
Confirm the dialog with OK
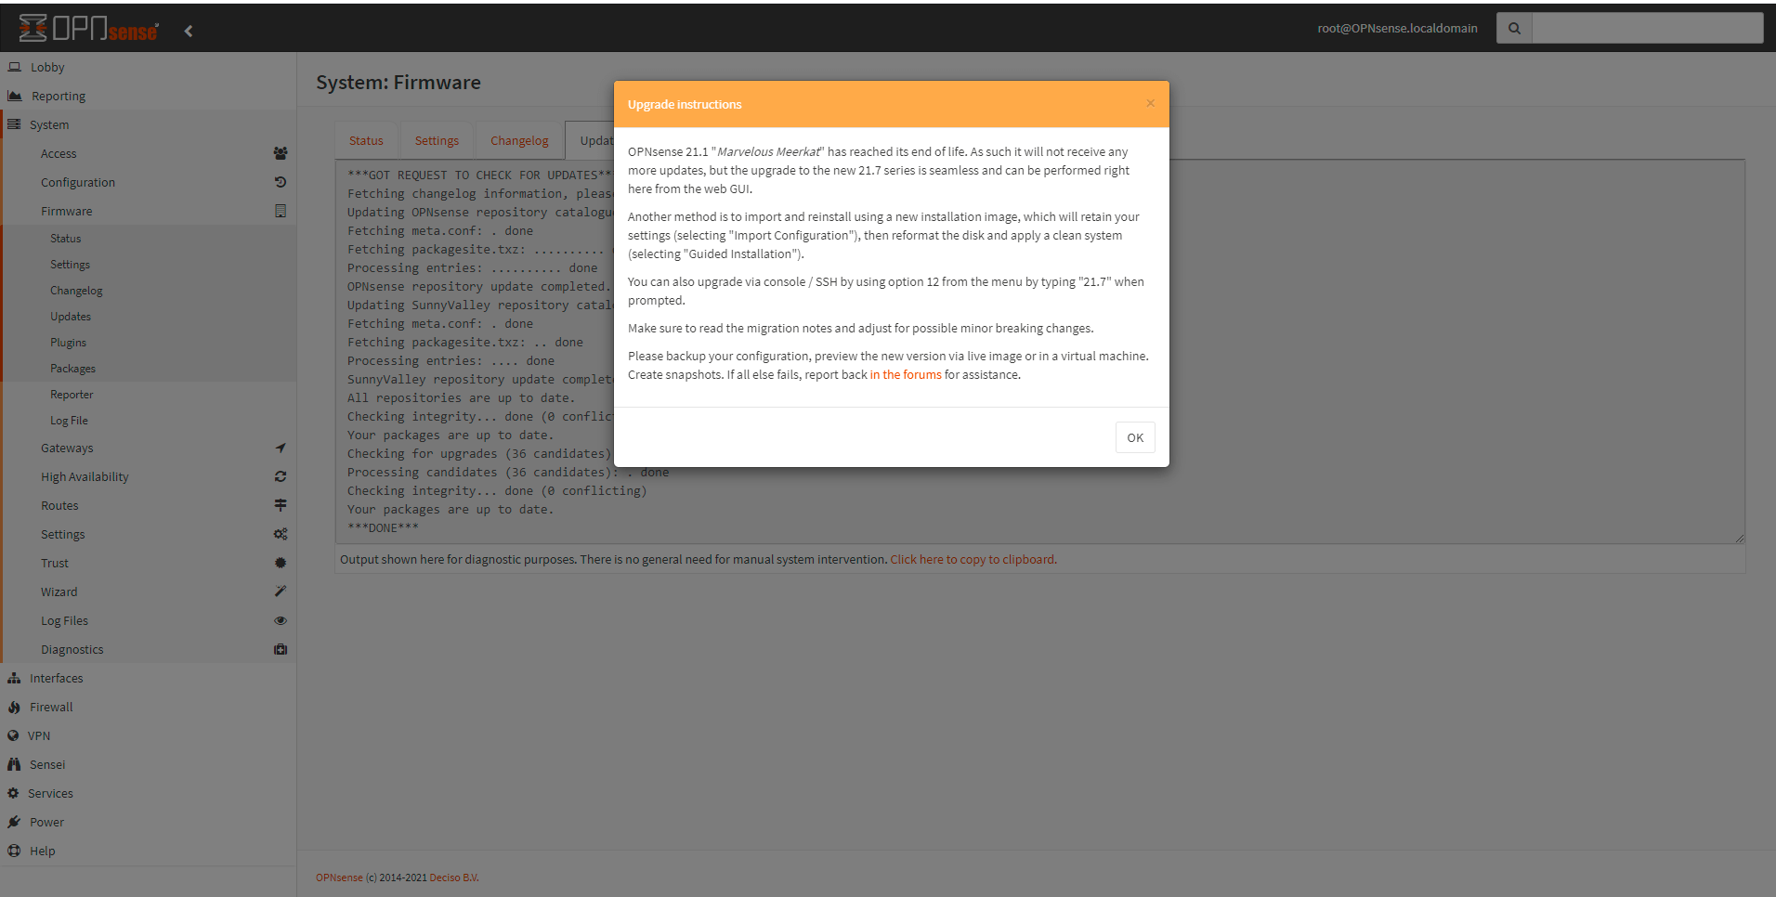pyautogui.click(x=1135, y=437)
